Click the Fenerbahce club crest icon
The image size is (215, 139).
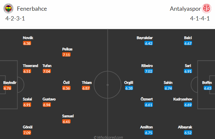8,8
